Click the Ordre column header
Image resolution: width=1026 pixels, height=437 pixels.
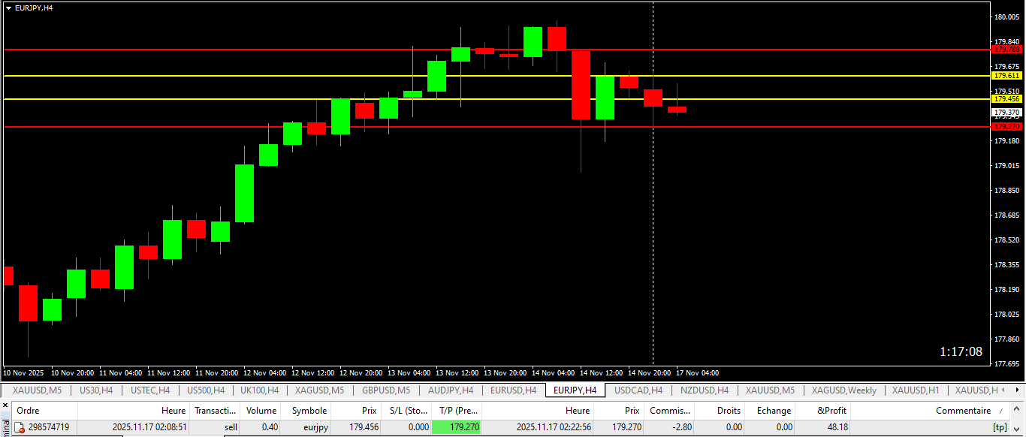click(x=28, y=411)
